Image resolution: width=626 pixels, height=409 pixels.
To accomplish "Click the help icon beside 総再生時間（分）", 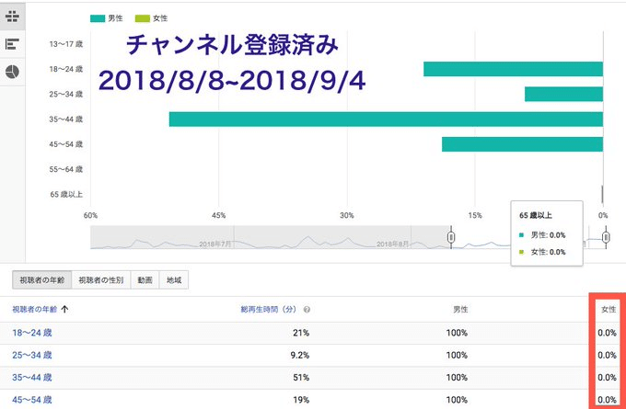I will point(307,311).
